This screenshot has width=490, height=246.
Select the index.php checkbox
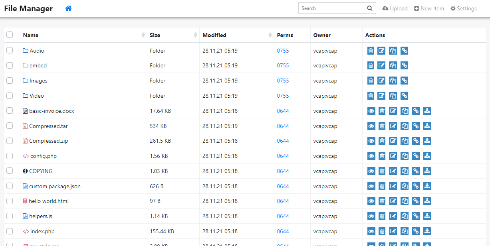(10, 231)
